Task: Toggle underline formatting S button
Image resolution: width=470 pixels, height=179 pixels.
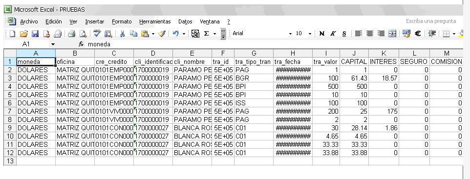Action: [344, 34]
